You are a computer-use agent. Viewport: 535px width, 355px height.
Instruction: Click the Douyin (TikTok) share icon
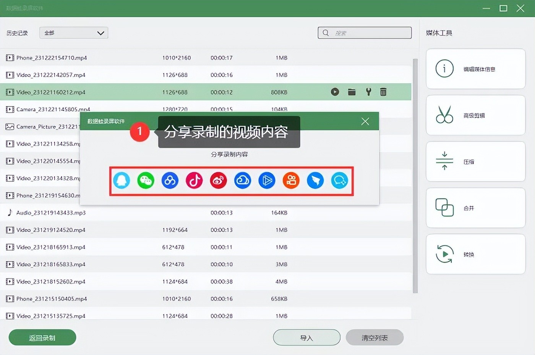tap(194, 181)
